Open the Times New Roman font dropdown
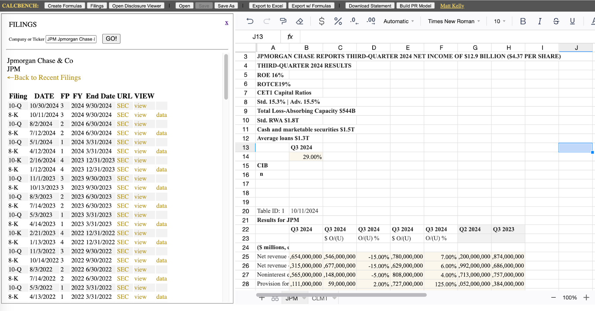595x311 pixels. coord(454,21)
